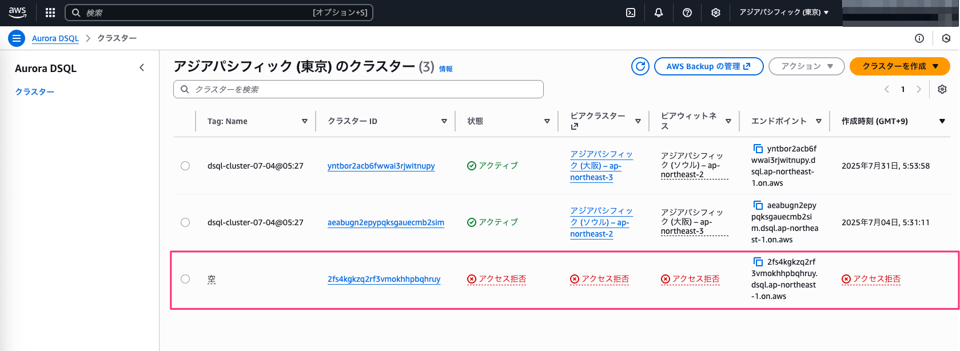Open table preferences gear icon

(942, 89)
